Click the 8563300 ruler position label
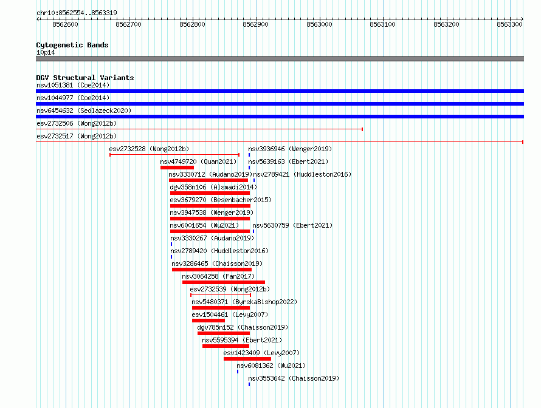The height and width of the screenshot is (408, 541). 509,24
